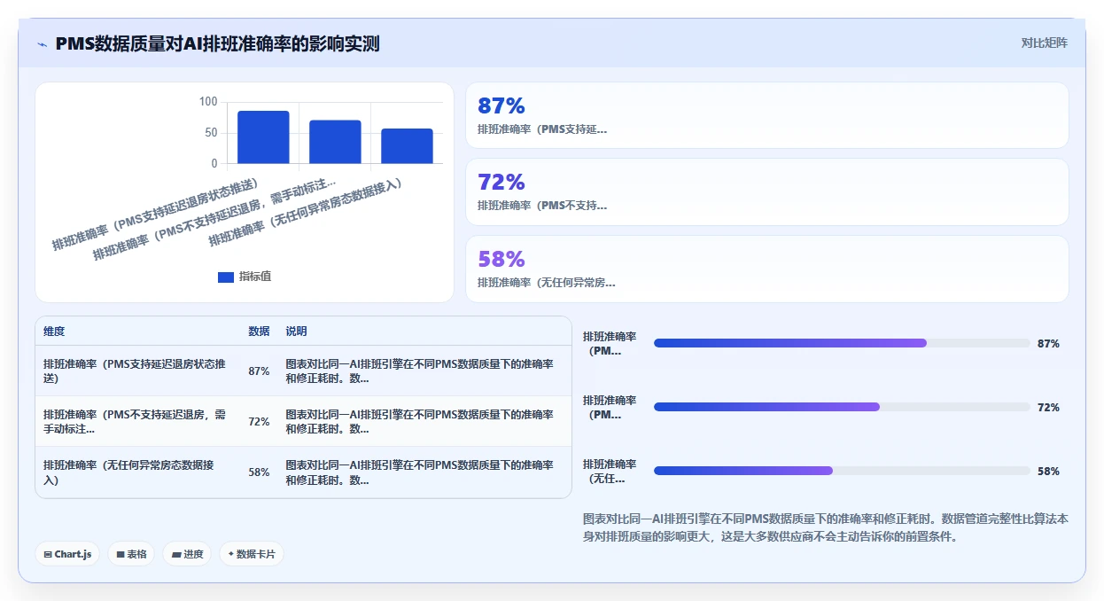The image size is (1104, 601).
Task: Select the shortest chart bar for 58%
Action: [407, 146]
